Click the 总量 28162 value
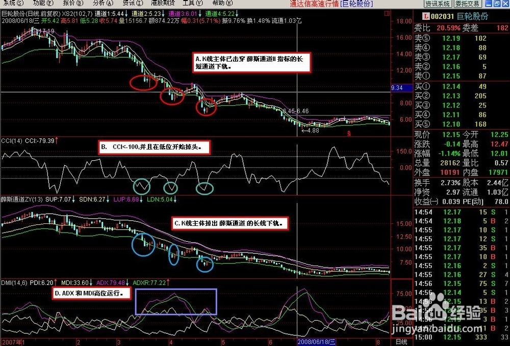Viewport: 510px width, 346px height. pyautogui.click(x=450, y=163)
